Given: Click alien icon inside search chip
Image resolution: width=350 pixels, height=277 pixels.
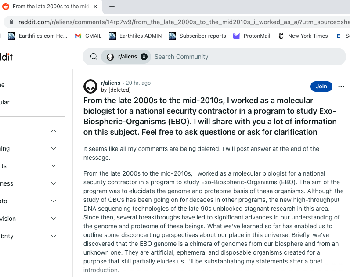Looking at the screenshot, I should (110, 57).
